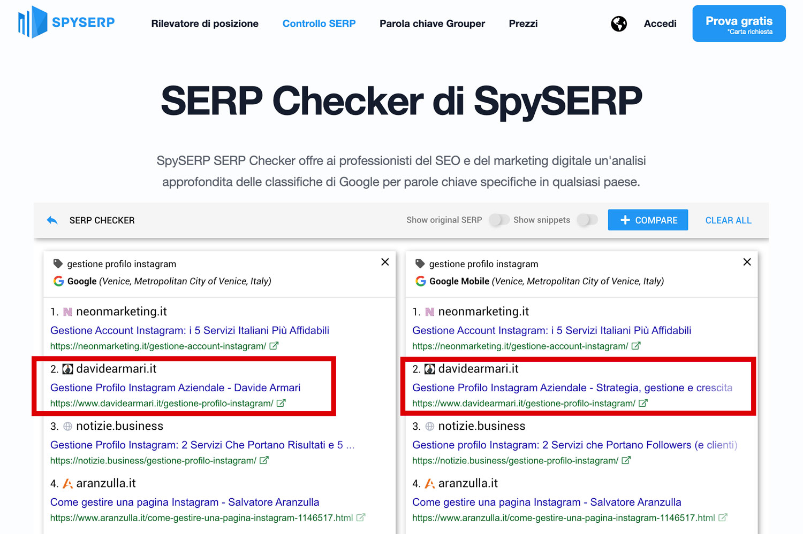Open external link icon for notizie.business mobile result

[626, 460]
